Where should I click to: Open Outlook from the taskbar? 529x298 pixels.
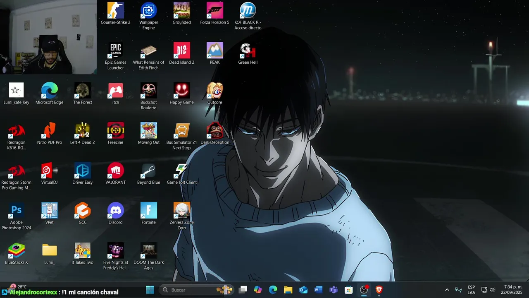click(x=303, y=290)
